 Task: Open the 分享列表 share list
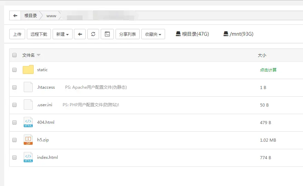pos(128,34)
